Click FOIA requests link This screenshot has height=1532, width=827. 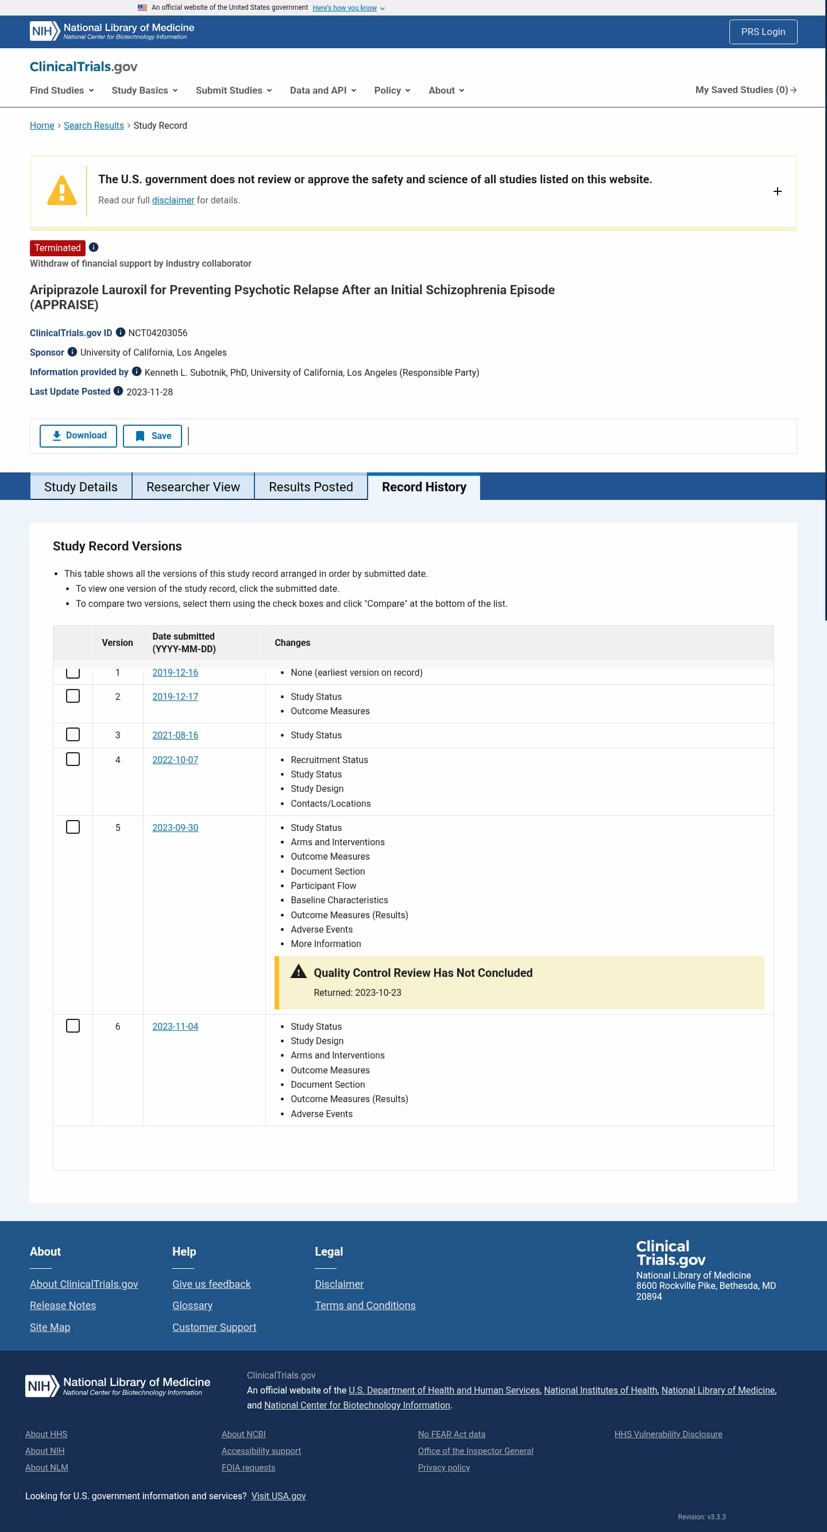point(249,1467)
